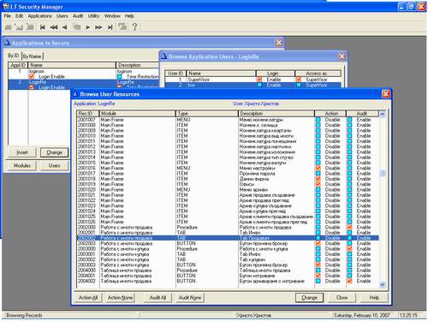
Task: Click the Audit None button
Action: click(190, 298)
